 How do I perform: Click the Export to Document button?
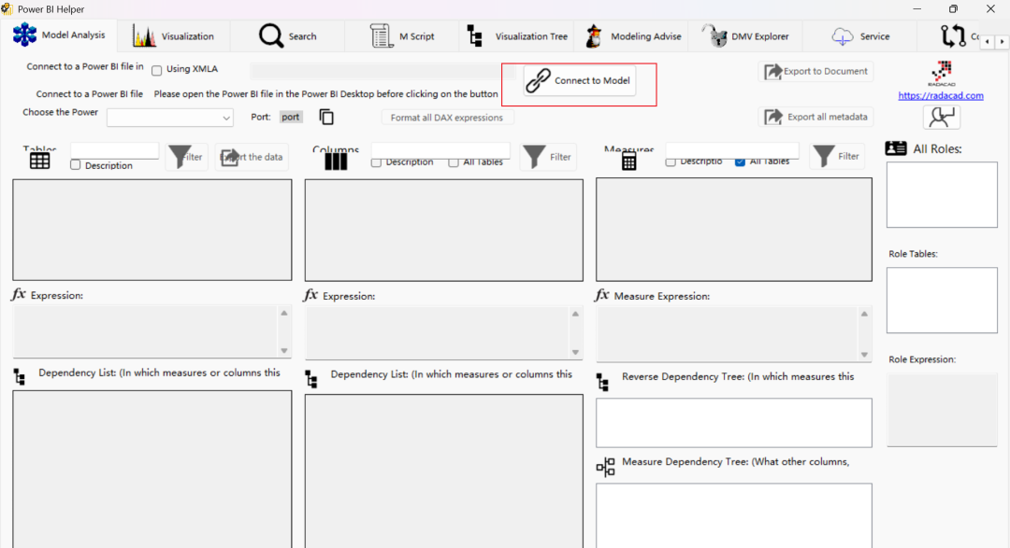pos(815,71)
